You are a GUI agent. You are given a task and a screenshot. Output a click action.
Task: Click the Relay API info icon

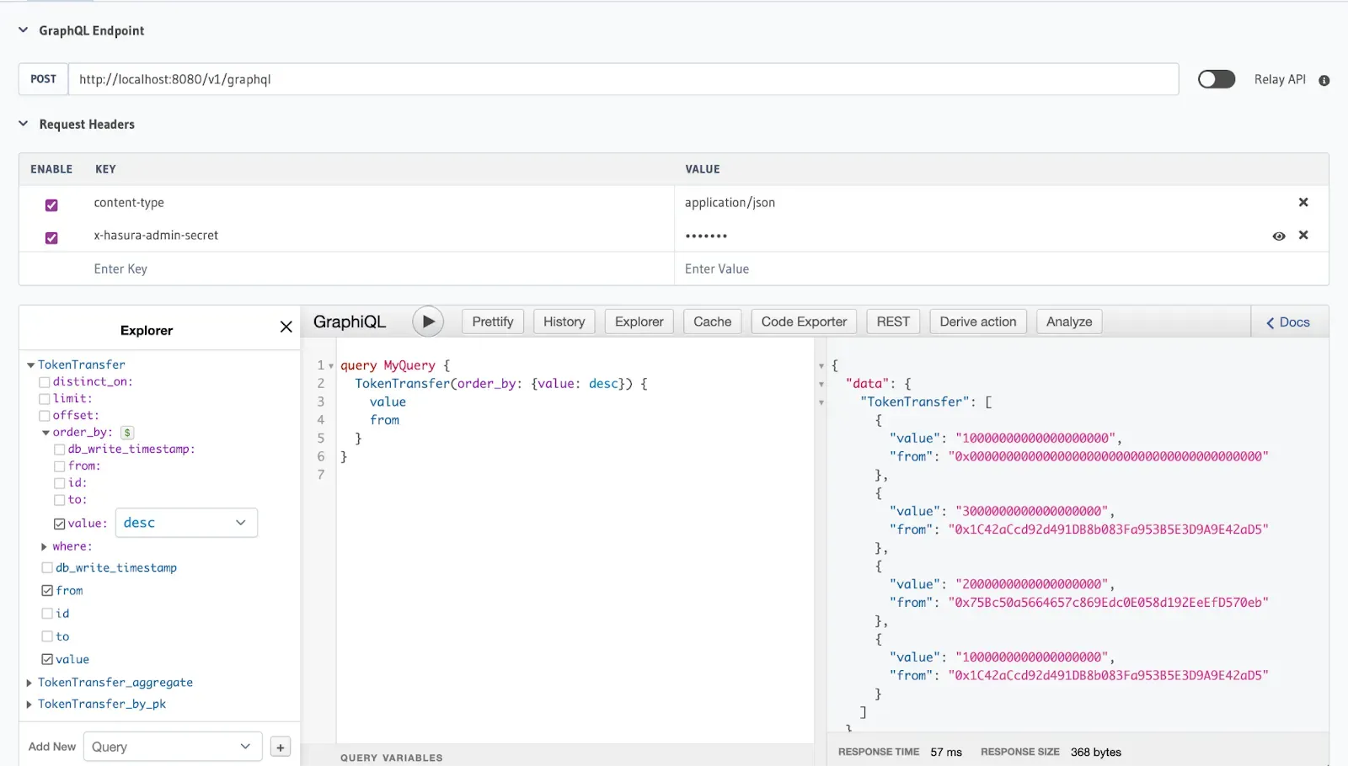coord(1324,81)
